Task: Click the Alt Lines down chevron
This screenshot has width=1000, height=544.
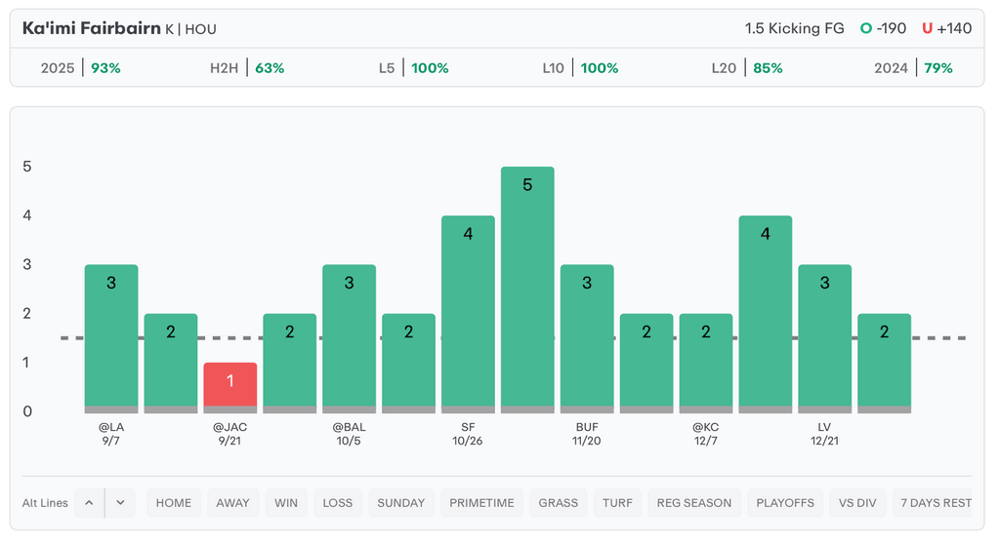Action: tap(120, 503)
